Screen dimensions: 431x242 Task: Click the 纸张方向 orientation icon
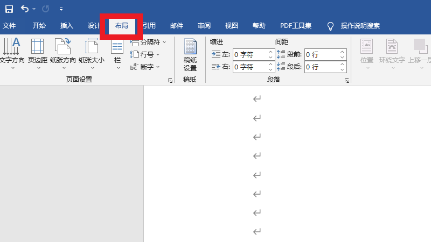tap(63, 46)
